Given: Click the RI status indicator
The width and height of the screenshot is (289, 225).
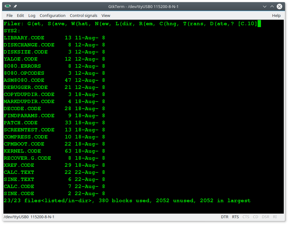Looking at the screenshot, I should point(275,217).
